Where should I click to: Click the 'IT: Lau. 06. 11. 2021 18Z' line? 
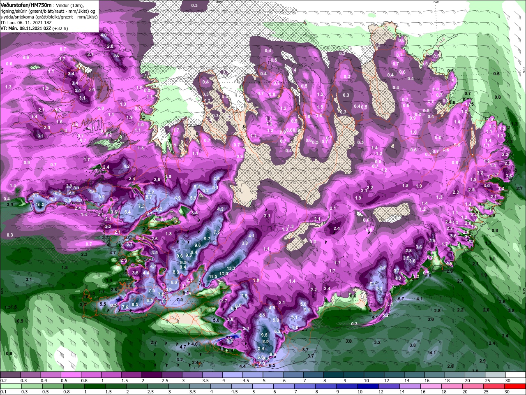click(27, 23)
